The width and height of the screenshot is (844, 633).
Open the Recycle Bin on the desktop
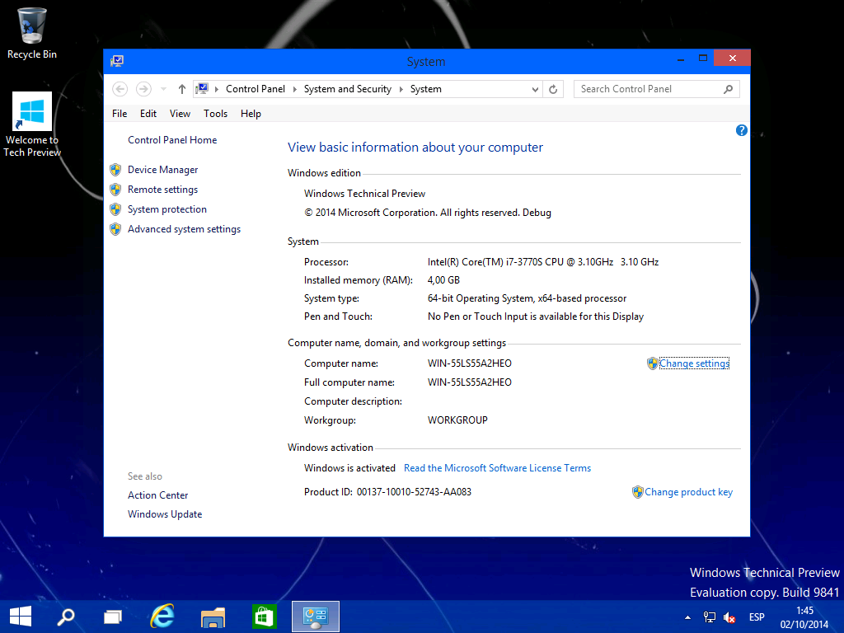click(31, 29)
